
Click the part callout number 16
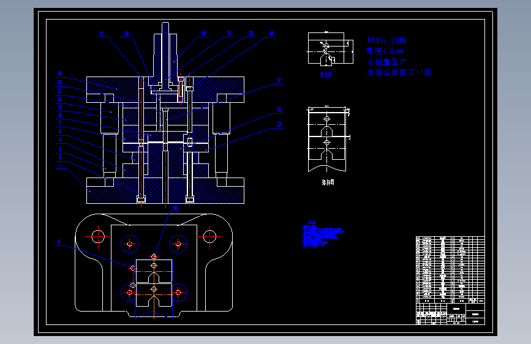pos(272,33)
